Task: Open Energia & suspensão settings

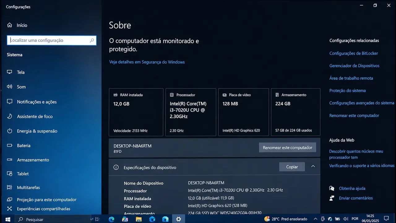Action: [32, 131]
